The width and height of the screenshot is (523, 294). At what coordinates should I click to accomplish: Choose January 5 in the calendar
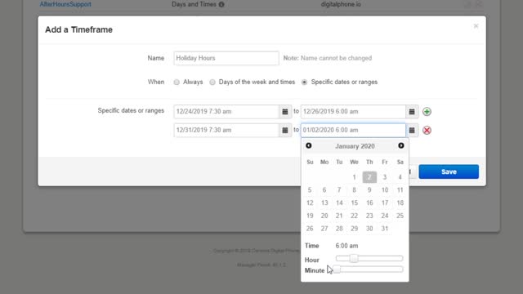[x=310, y=190]
